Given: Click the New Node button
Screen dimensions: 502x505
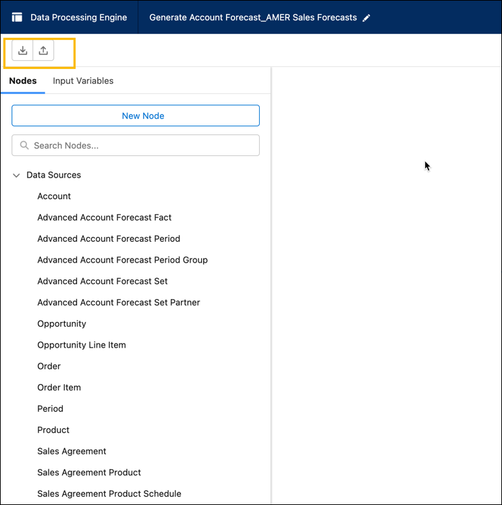Looking at the screenshot, I should point(136,115).
